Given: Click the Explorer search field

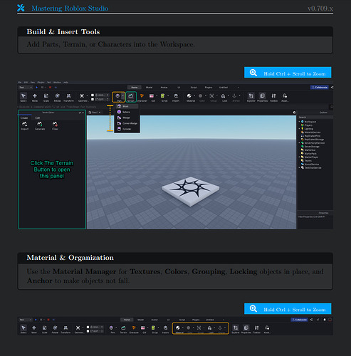Looking at the screenshot, I should (315, 117).
